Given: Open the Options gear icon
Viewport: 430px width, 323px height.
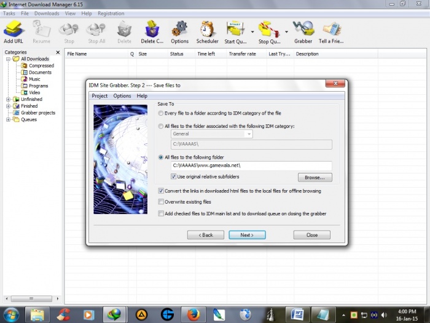Looking at the screenshot, I should 179,32.
